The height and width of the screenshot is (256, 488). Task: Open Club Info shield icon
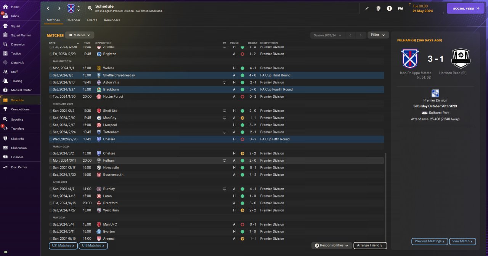pyautogui.click(x=5, y=139)
